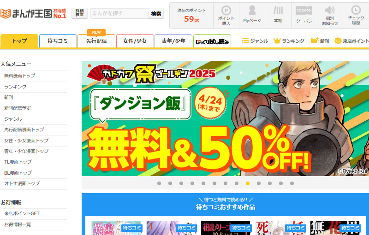The width and height of the screenshot is (369, 235).
Task: Click the ジャンル list icon link
Action: click(255, 41)
